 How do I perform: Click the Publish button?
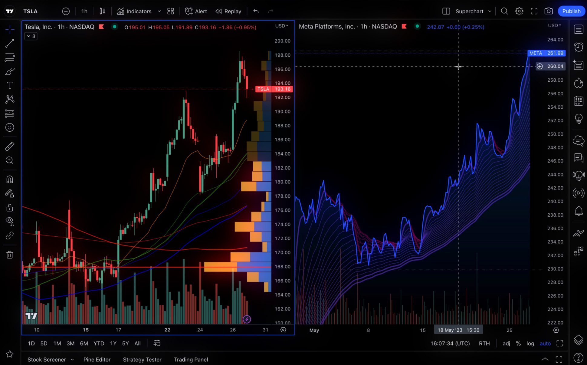coord(571,11)
